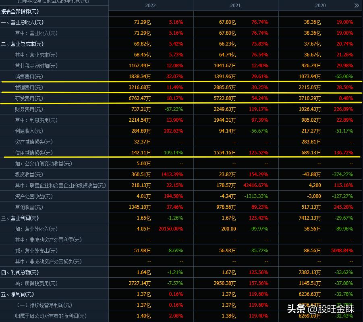
Task: Click the 信用减值损失(元) row label
Action: (x=34, y=153)
